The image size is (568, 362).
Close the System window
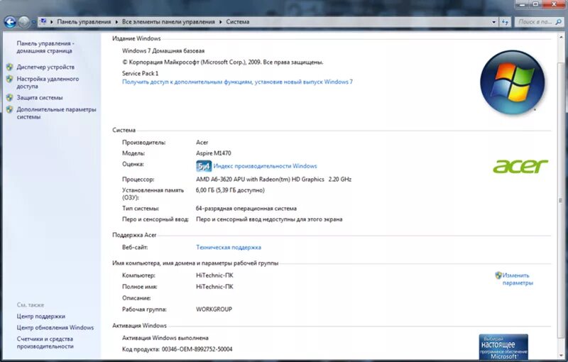pyautogui.click(x=555, y=4)
